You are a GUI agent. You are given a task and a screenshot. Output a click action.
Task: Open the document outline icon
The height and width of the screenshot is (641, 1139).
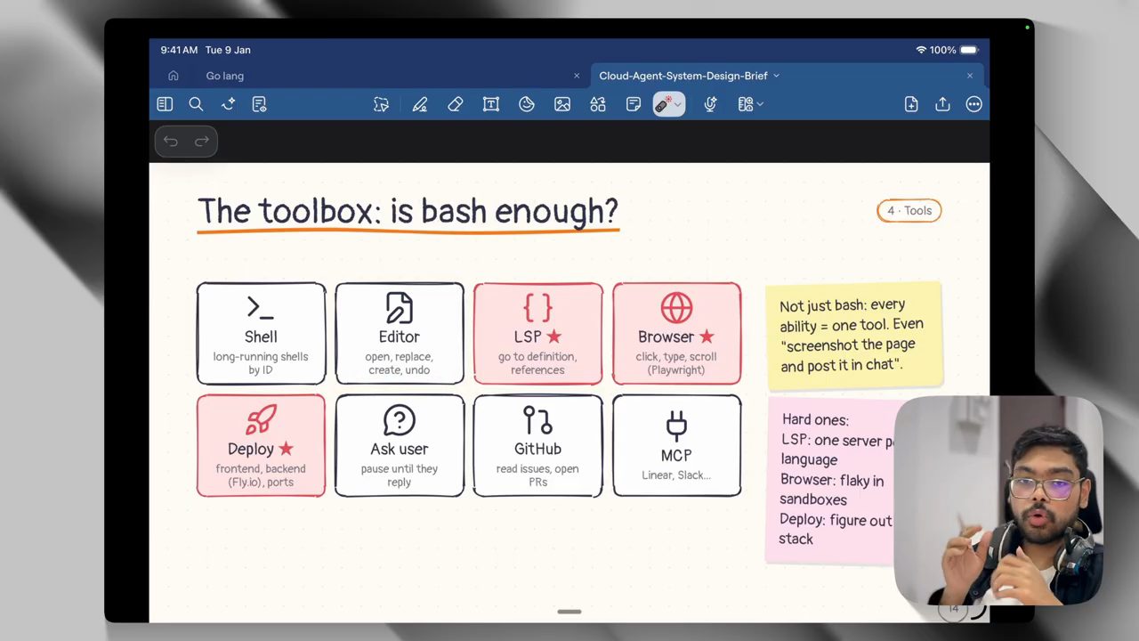tap(259, 104)
